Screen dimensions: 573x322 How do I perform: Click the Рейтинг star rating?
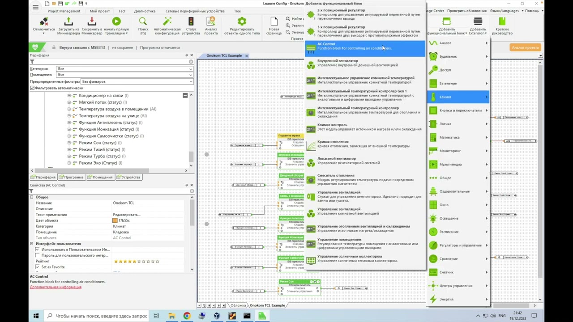click(136, 261)
